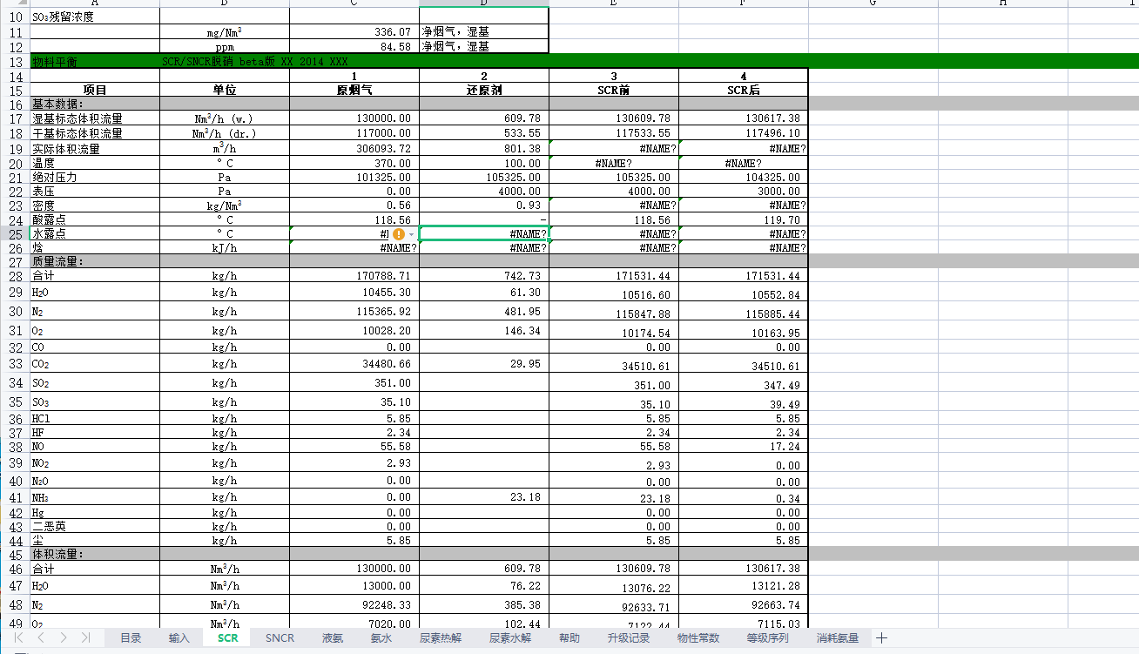1139x654 pixels.
Task: Add a new sheet with plus button
Action: 881,638
